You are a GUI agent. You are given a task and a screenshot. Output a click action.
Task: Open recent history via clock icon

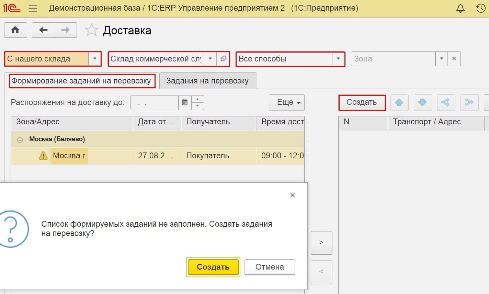(481, 7)
